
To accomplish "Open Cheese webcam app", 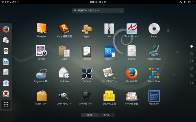I will [x=42, y=52].
